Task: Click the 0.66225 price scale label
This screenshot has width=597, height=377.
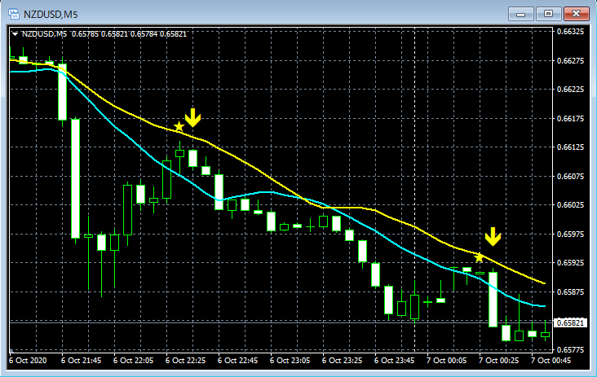Action: [x=570, y=90]
